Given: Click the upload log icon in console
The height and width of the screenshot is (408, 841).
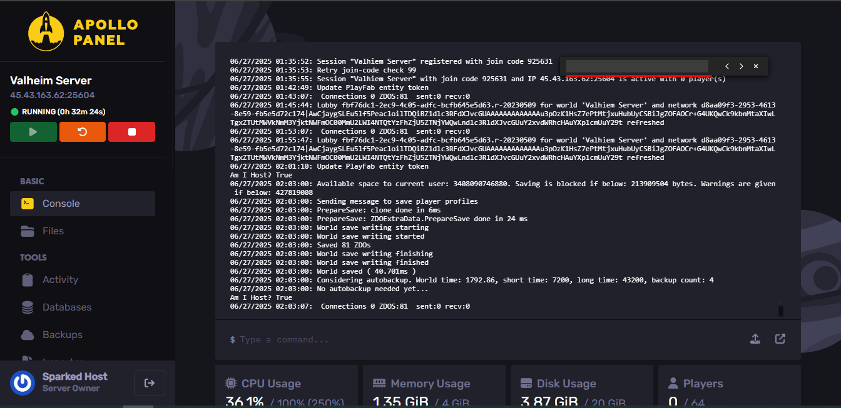Looking at the screenshot, I should click(x=755, y=339).
